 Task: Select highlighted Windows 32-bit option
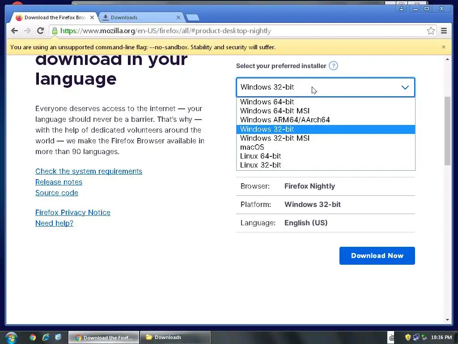click(326, 129)
